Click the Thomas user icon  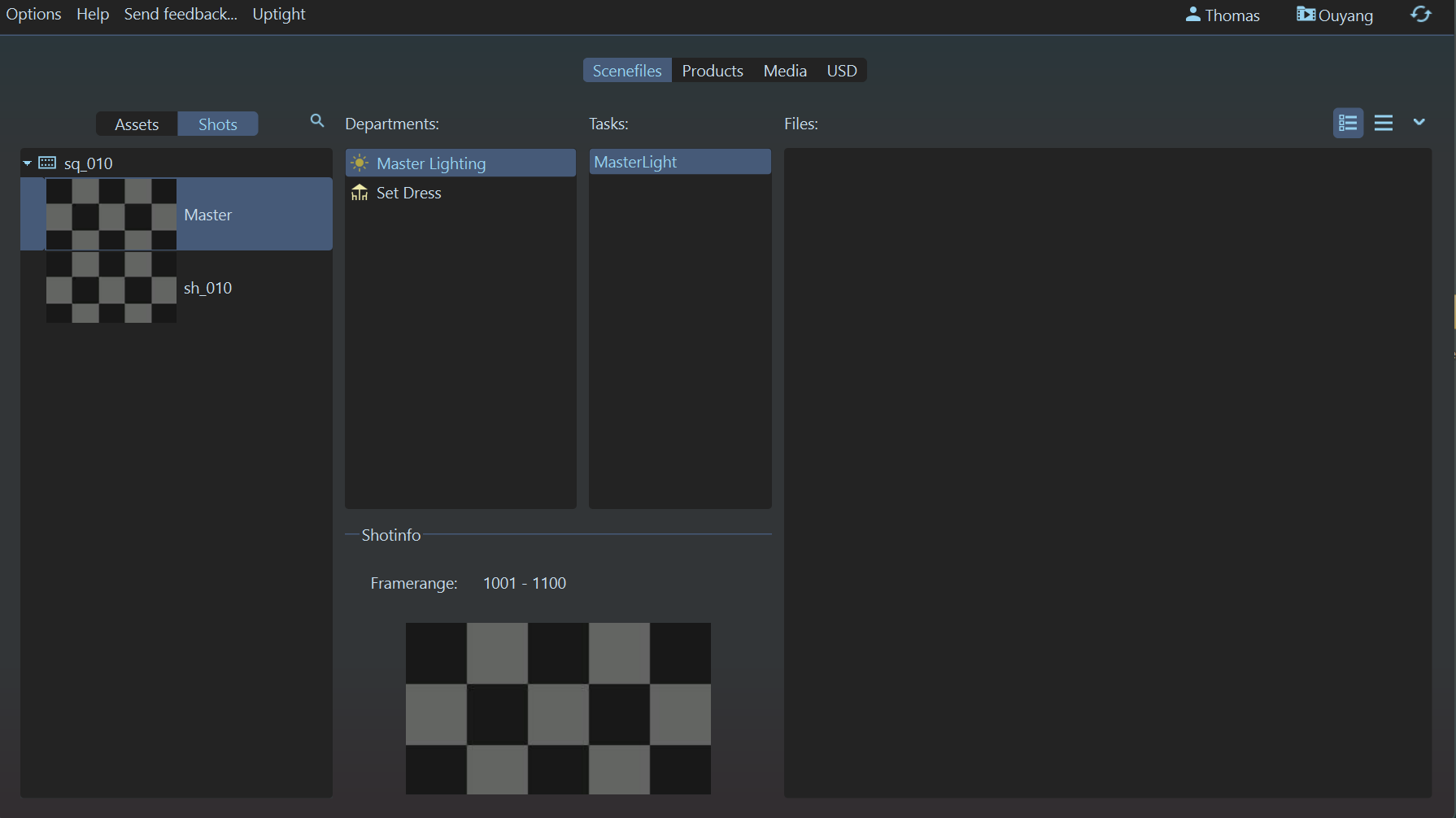(1192, 15)
